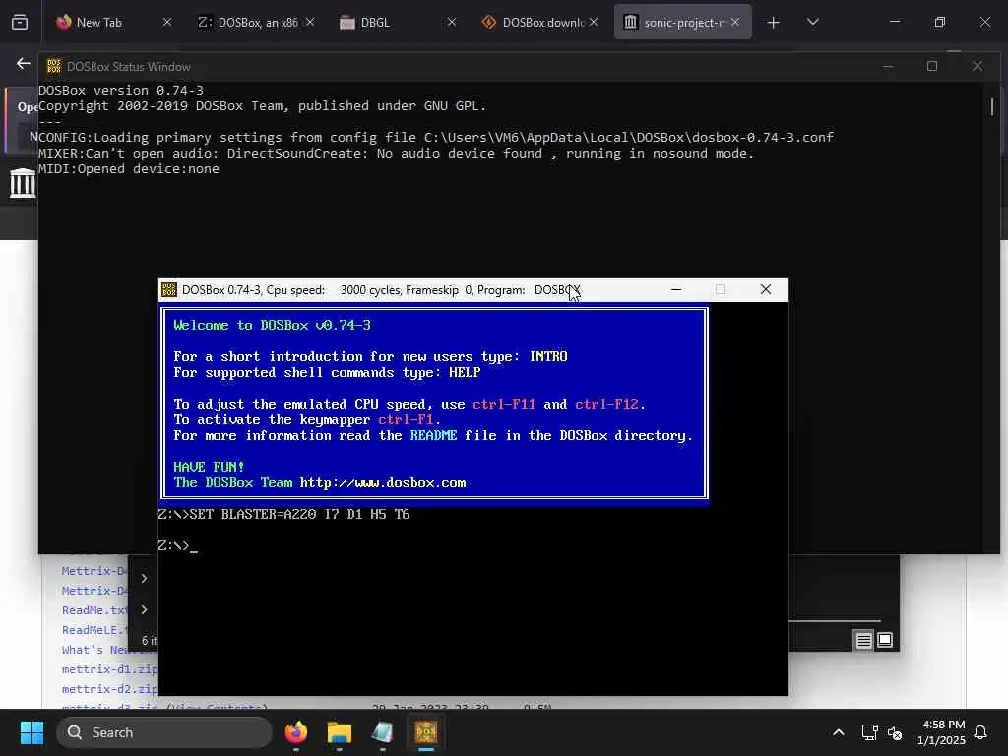Open the DOSBox taskbar icon

pyautogui.click(x=425, y=732)
